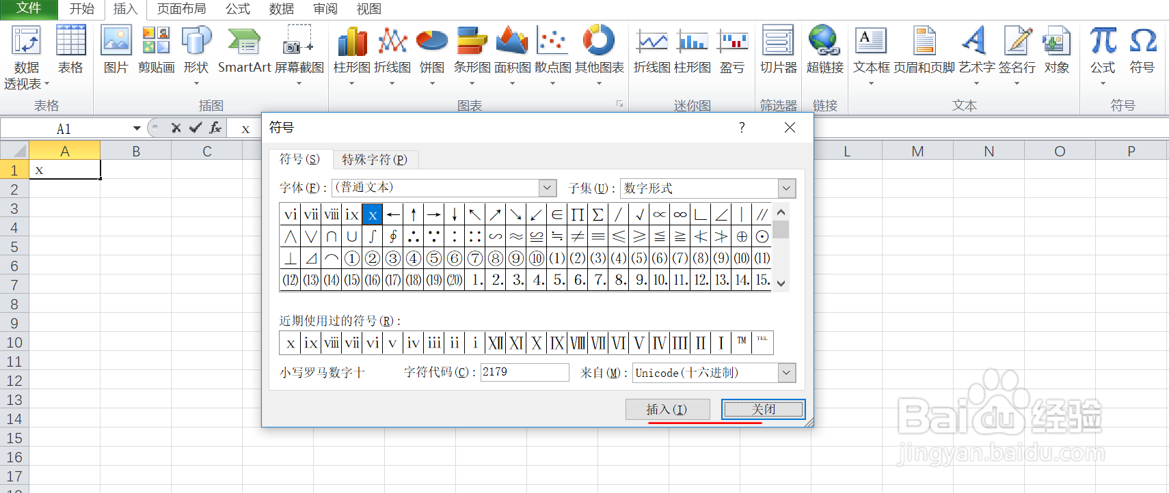The width and height of the screenshot is (1169, 493).
Task: Click the 关闭 close button
Action: (763, 409)
